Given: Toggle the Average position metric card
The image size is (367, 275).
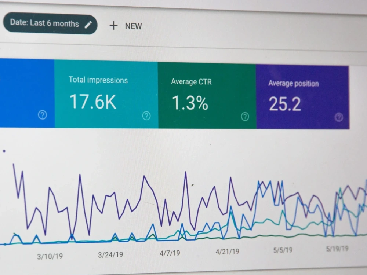Looking at the screenshot, I should (x=303, y=97).
